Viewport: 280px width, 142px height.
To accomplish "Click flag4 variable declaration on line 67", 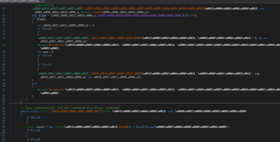I will click(x=43, y=16).
